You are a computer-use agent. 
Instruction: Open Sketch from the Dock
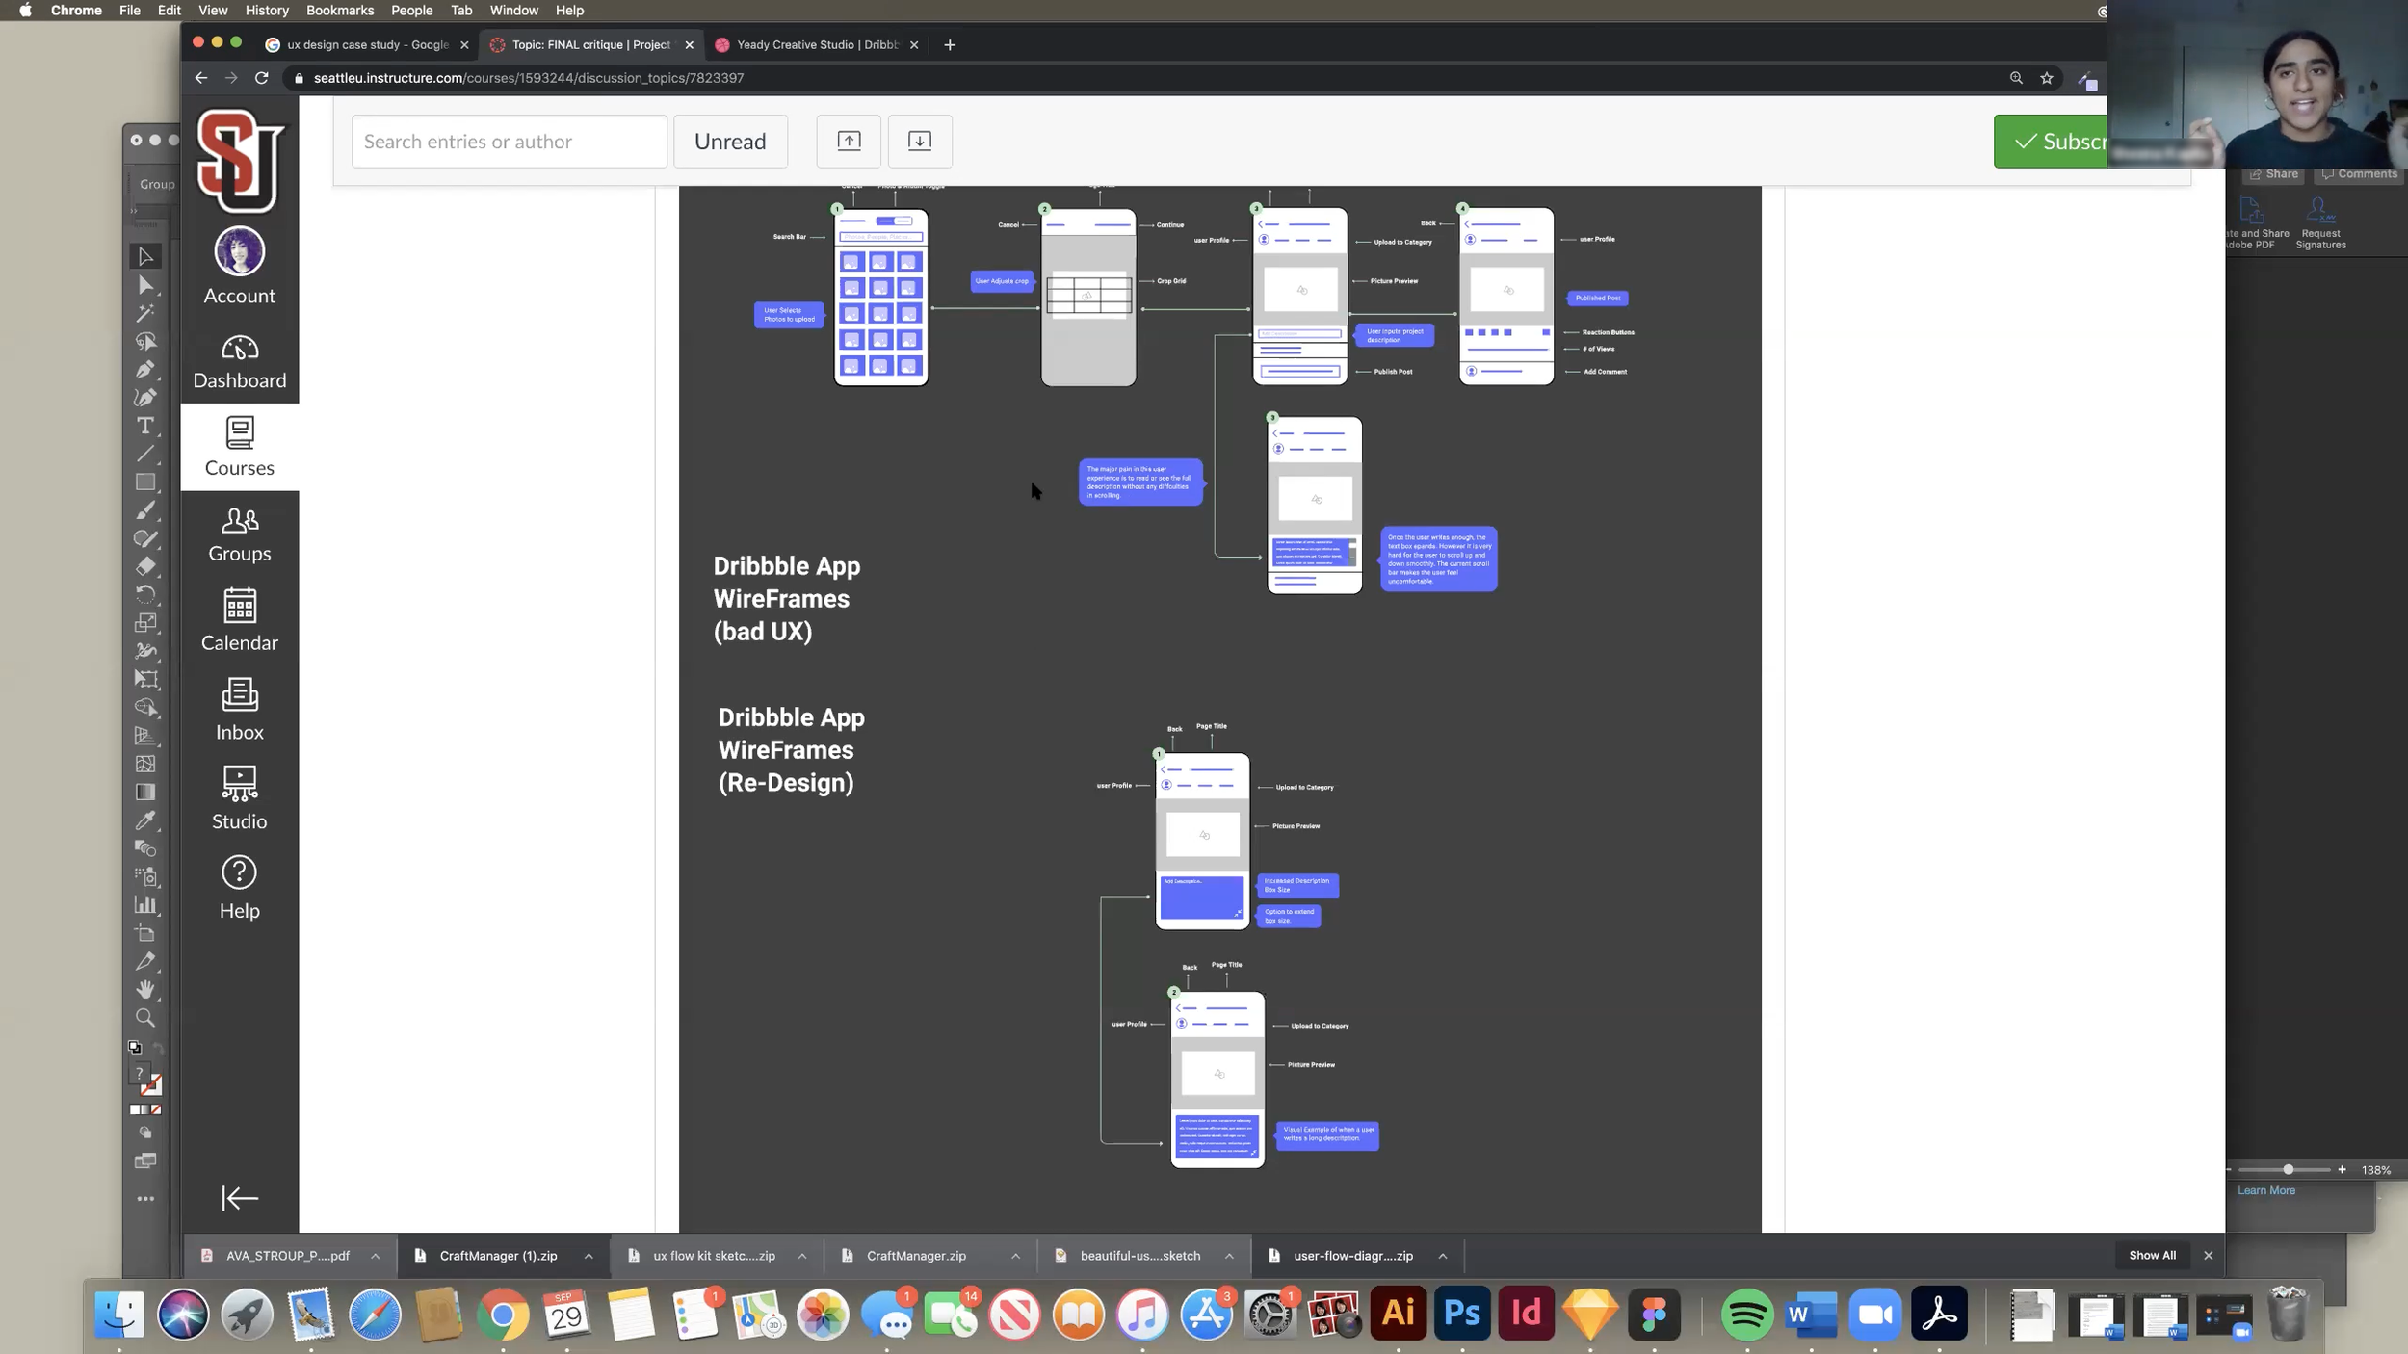1589,1314
